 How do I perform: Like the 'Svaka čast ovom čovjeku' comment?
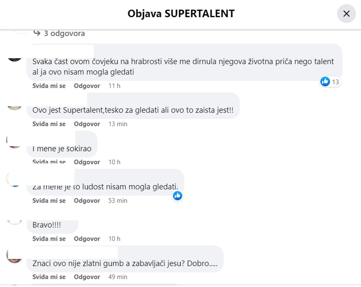(x=49, y=86)
